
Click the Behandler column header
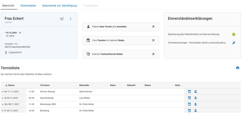tap(84, 85)
